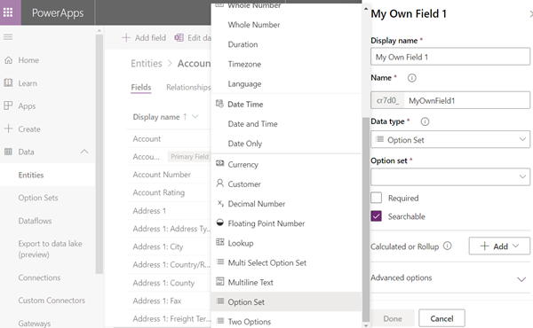Click the hamburger navigation menu icon

(8, 37)
